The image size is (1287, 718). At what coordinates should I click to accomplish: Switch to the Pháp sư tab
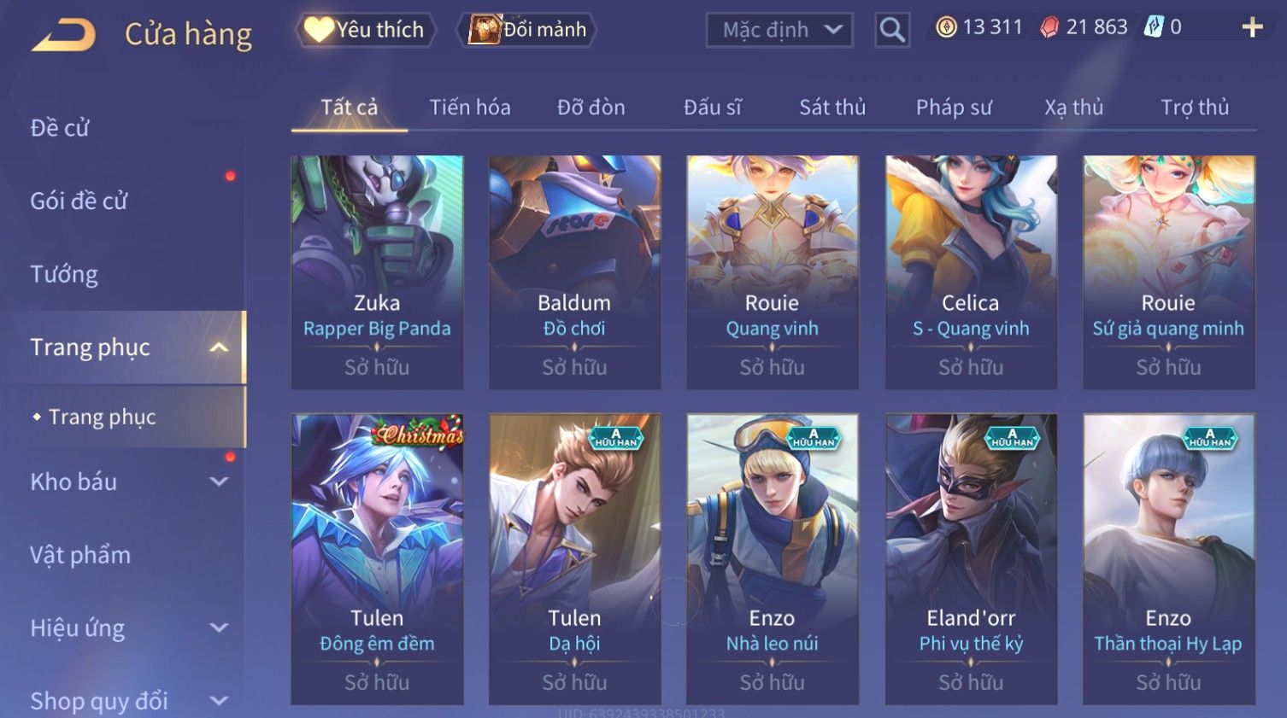point(954,108)
